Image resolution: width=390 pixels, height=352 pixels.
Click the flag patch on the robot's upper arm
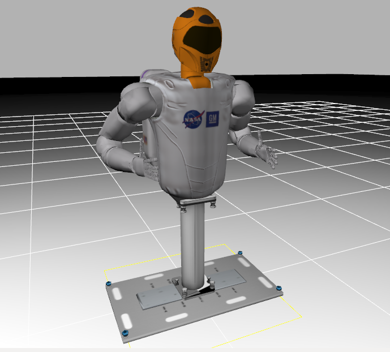click(x=145, y=141)
